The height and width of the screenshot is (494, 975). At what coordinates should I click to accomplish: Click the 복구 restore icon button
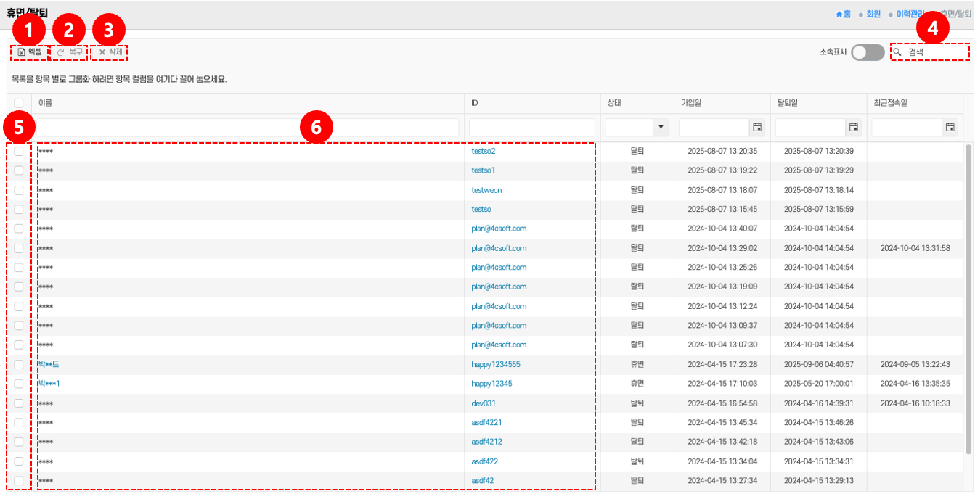click(61, 52)
